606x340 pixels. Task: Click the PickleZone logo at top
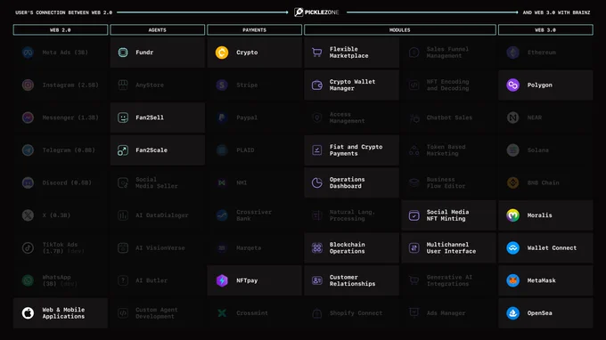[316, 12]
